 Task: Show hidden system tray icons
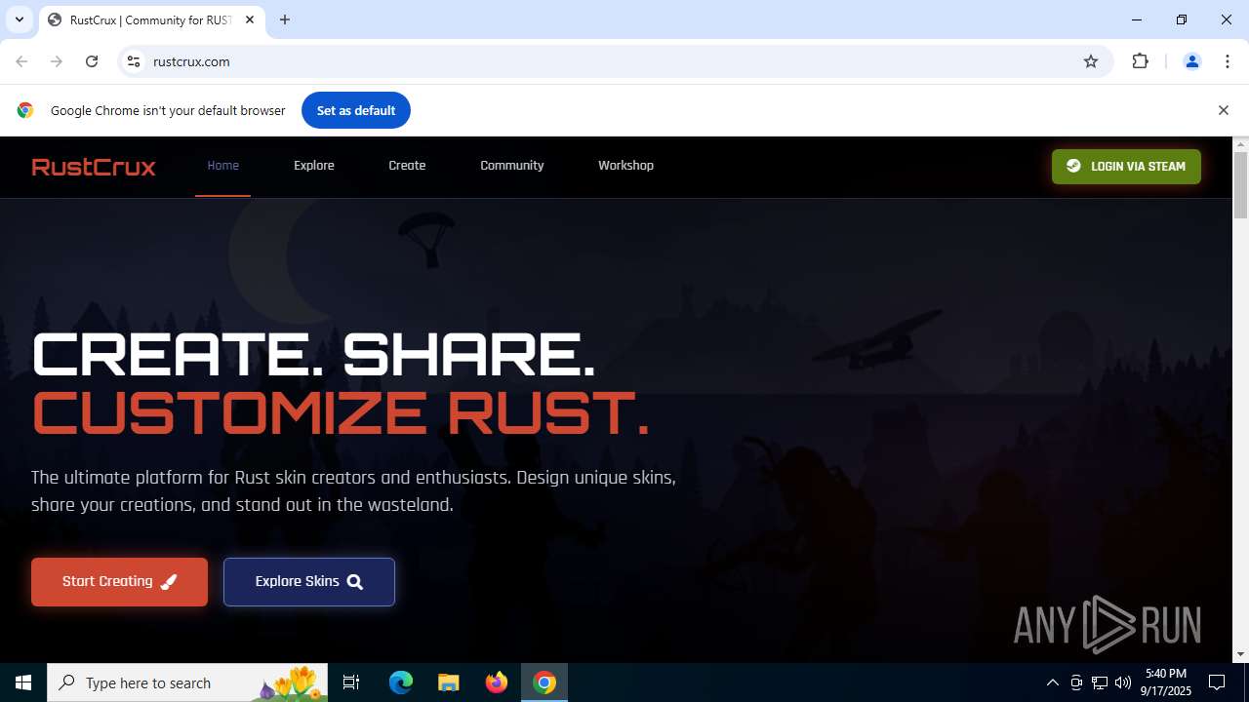click(x=1052, y=682)
